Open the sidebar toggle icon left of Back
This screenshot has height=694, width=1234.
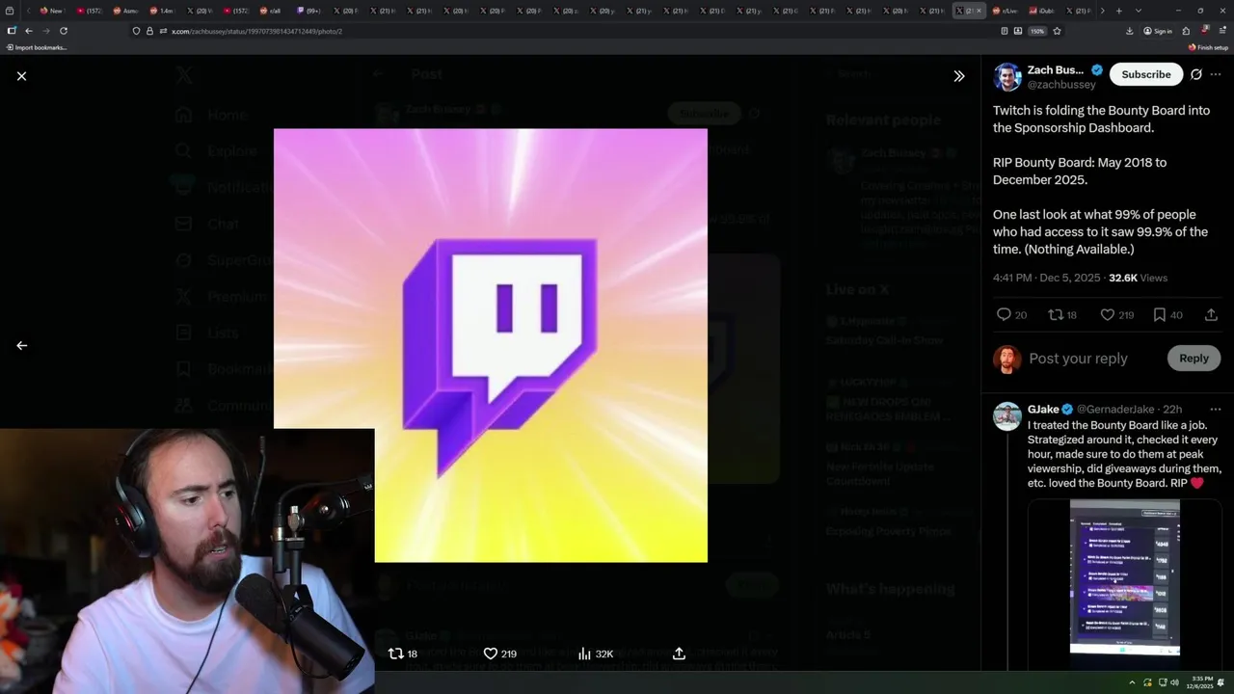pos(11,31)
